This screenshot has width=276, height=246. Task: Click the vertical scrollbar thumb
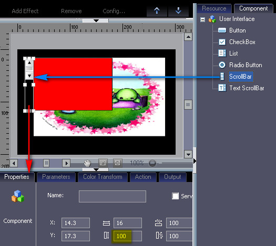point(188,105)
